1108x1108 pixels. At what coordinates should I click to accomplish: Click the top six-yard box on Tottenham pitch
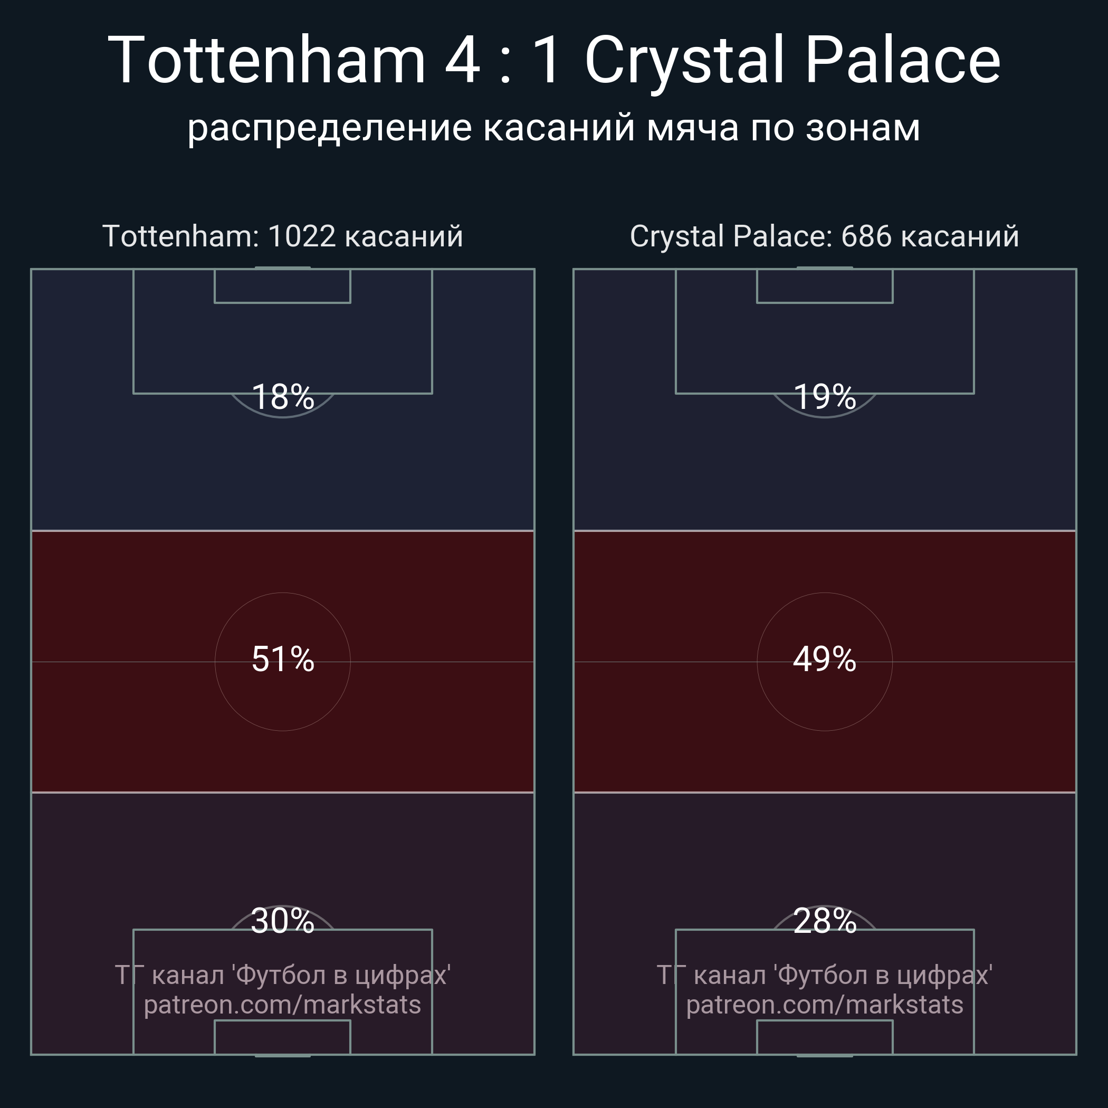[x=283, y=285]
